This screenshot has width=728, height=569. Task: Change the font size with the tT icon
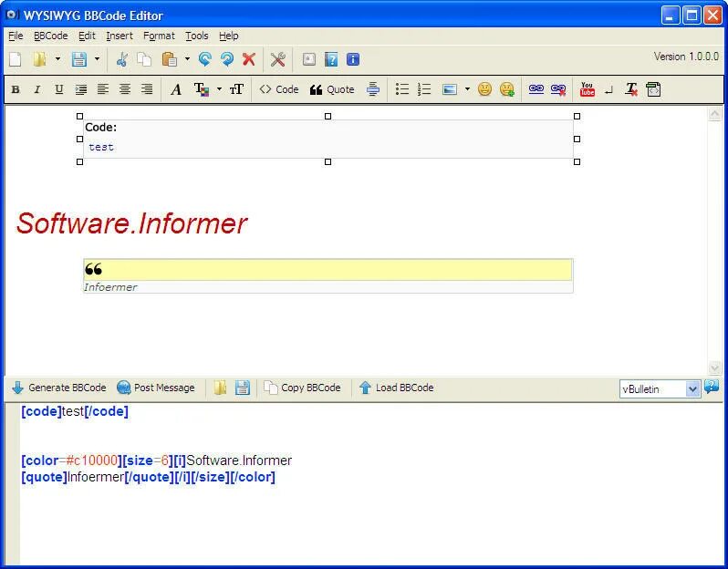pyautogui.click(x=236, y=89)
